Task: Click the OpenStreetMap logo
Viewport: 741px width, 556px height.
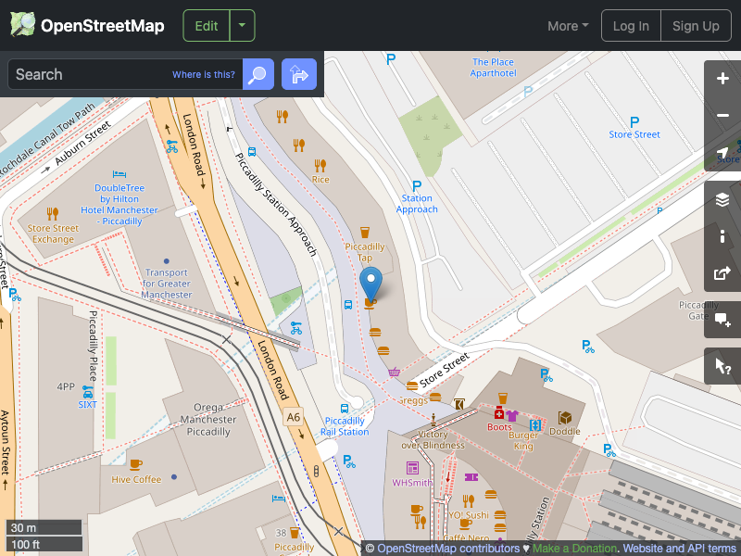Action: click(86, 25)
